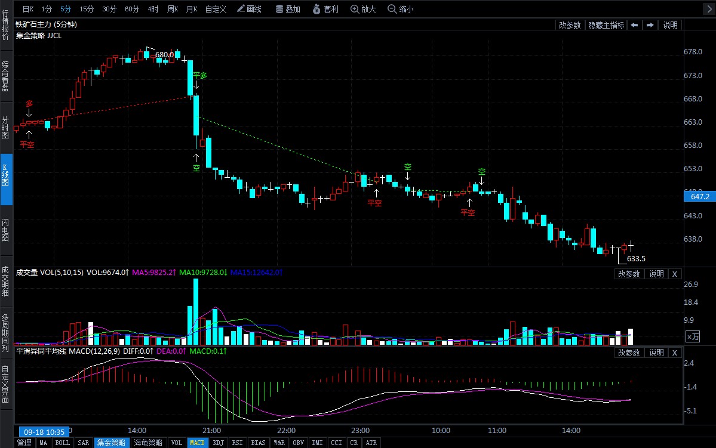716x448 pixels.
Task: Open 多周期同列 sidebar view
Action: click(x=5, y=333)
